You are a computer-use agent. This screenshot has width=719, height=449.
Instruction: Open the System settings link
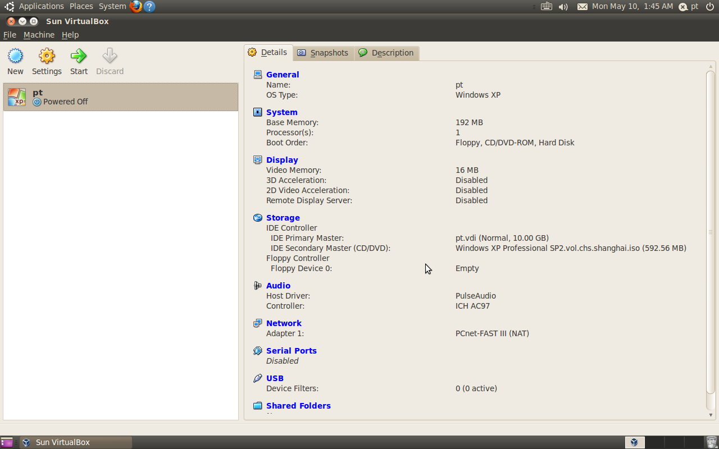282,112
